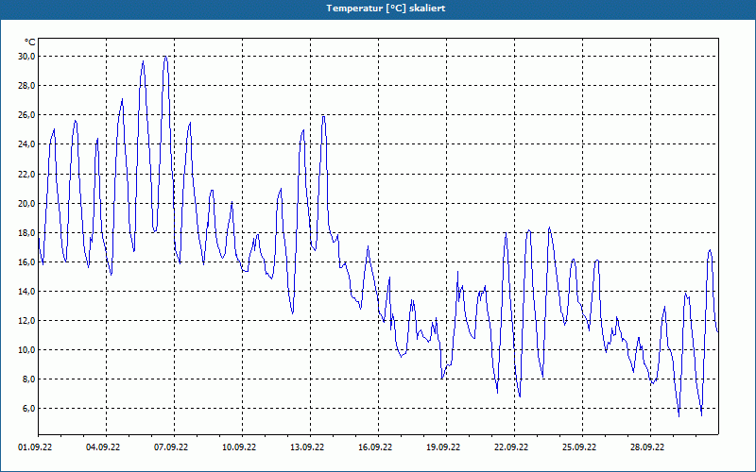The height and width of the screenshot is (472, 756).
Task: Click the 04.09.22 date label
Action: [x=103, y=447]
